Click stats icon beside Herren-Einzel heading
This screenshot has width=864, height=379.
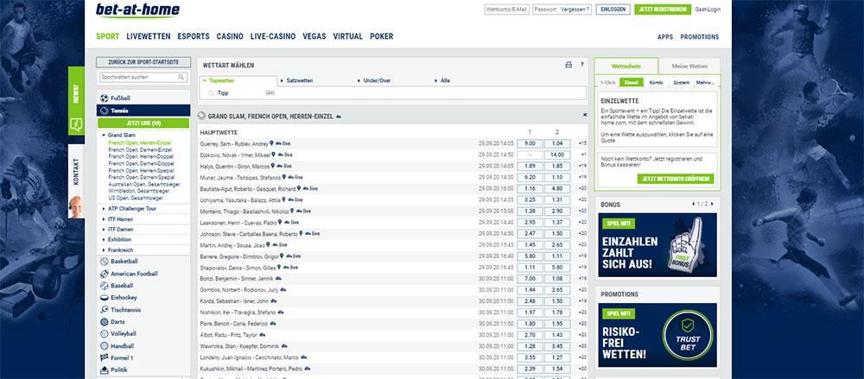pyautogui.click(x=339, y=117)
